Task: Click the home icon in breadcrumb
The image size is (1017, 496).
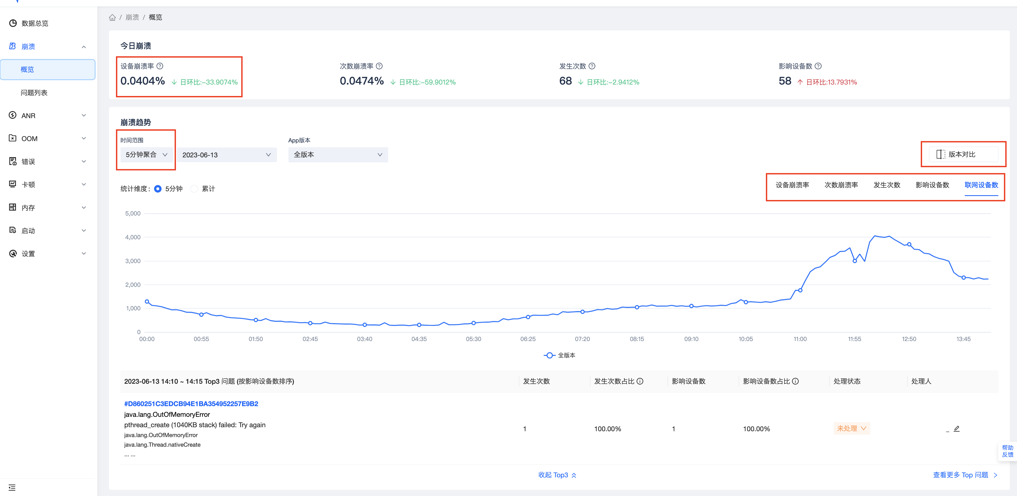Action: (x=112, y=17)
